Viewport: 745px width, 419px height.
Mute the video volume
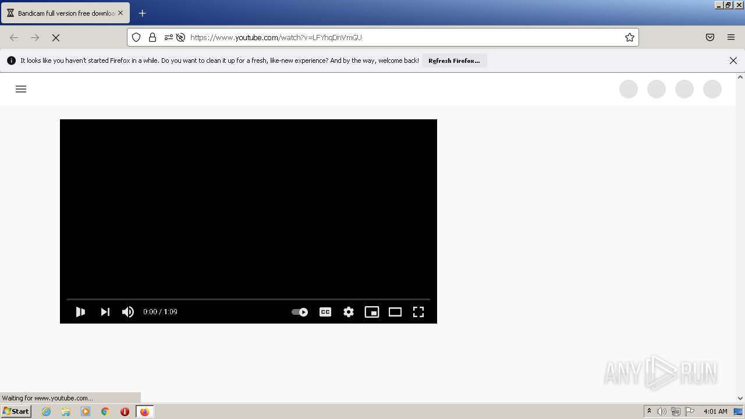pyautogui.click(x=128, y=312)
